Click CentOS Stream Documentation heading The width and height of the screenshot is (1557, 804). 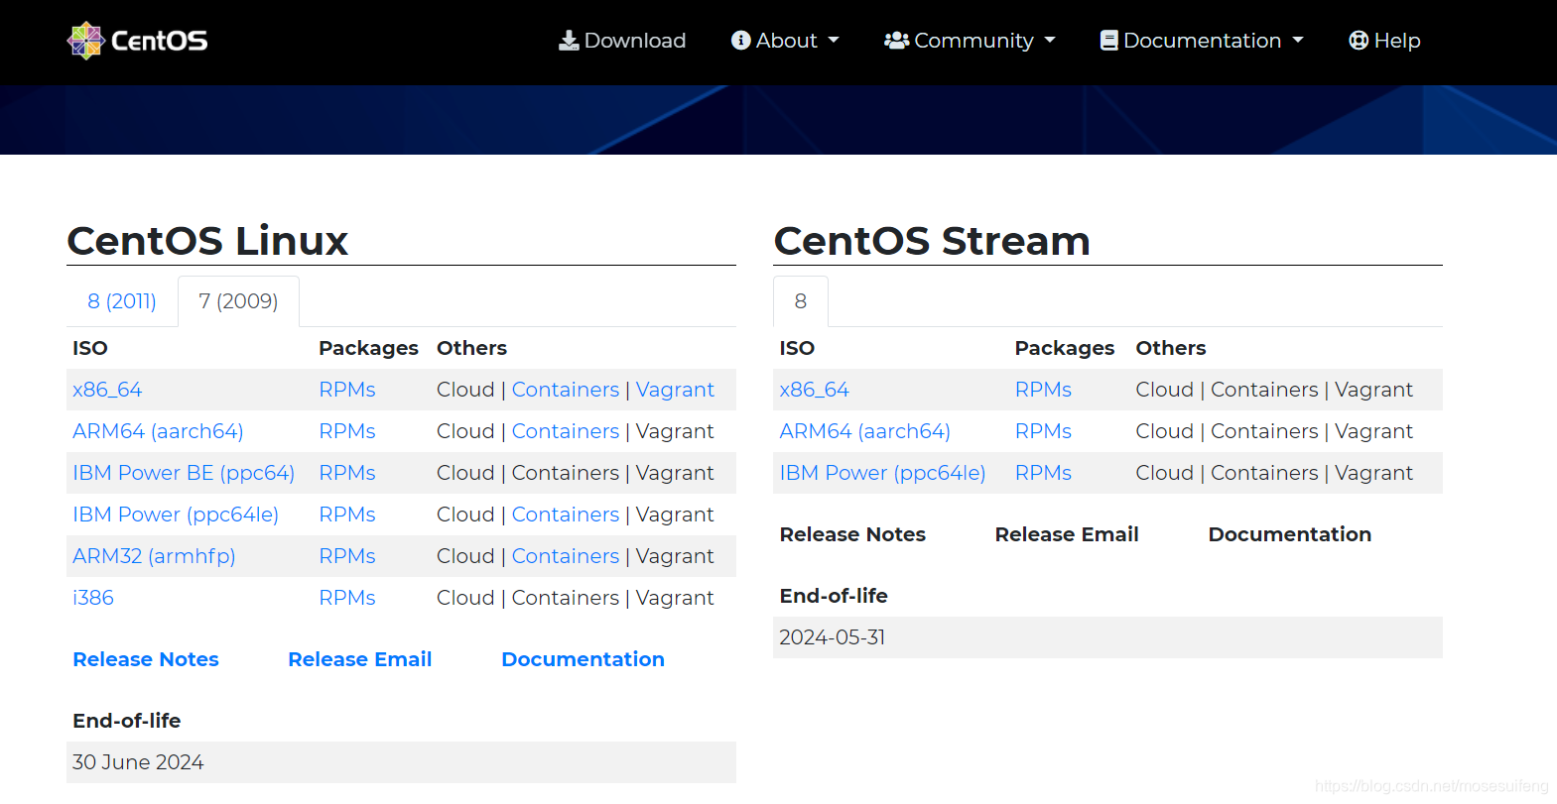coord(1290,534)
